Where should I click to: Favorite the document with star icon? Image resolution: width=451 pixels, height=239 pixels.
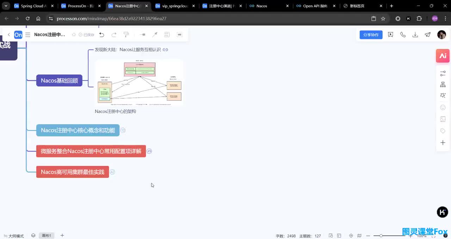74,35
